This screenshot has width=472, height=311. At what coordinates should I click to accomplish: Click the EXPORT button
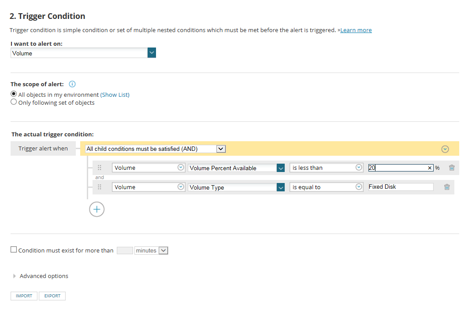coord(52,296)
